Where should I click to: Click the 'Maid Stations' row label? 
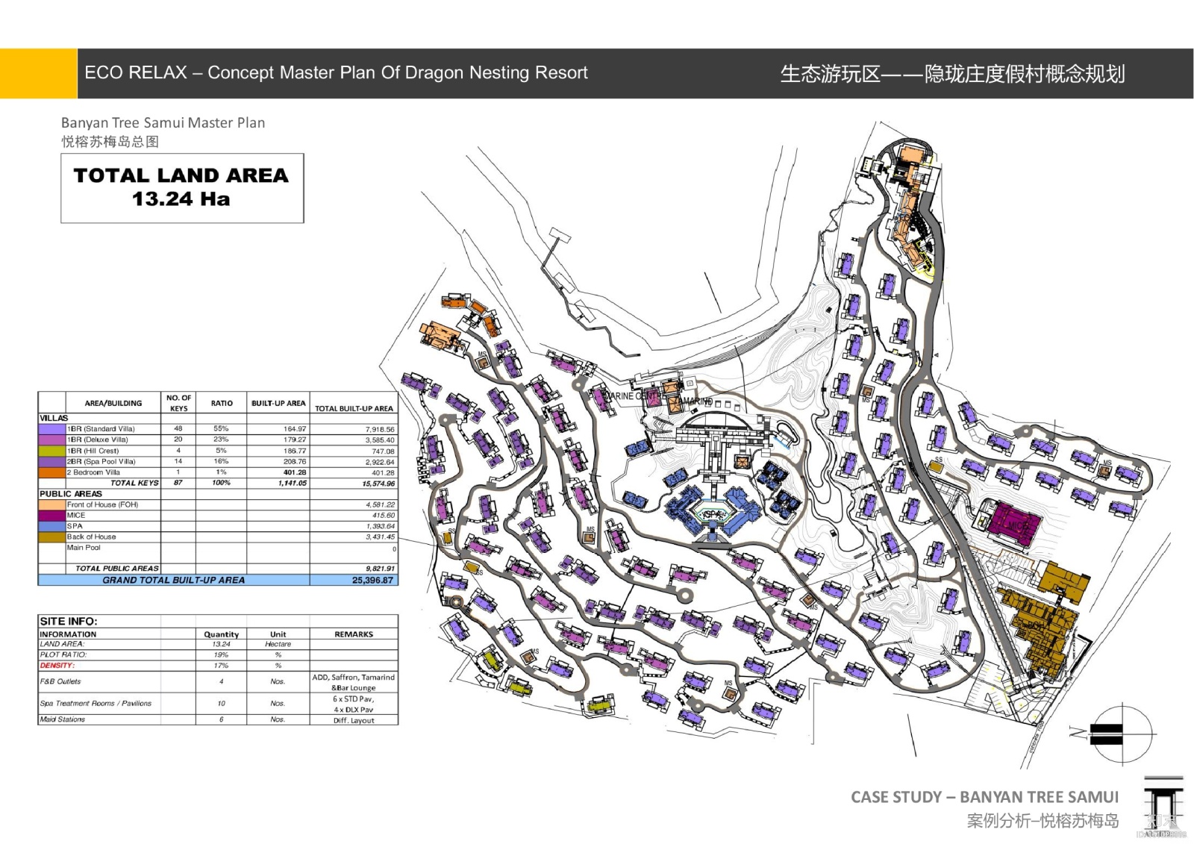point(62,719)
